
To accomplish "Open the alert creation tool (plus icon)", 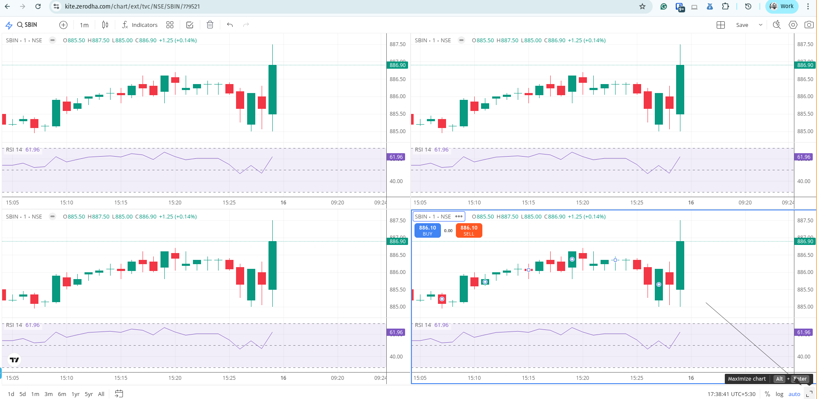I will (x=63, y=25).
